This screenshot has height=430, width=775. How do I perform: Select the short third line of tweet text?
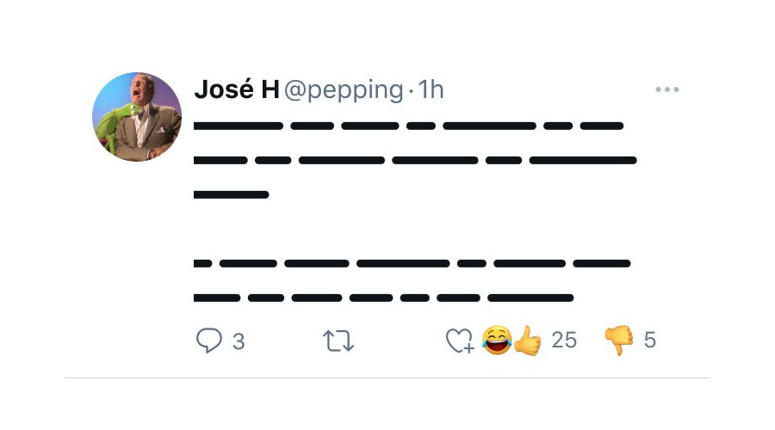click(232, 195)
